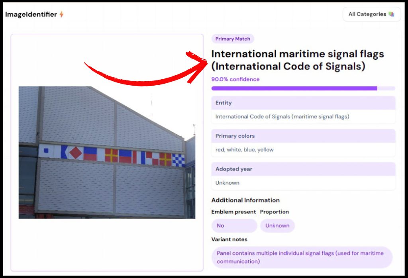Open the Entity section header

[x=223, y=103]
